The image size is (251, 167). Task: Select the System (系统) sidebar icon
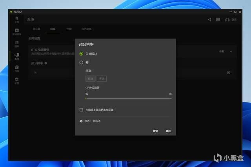pyautogui.click(x=17, y=56)
